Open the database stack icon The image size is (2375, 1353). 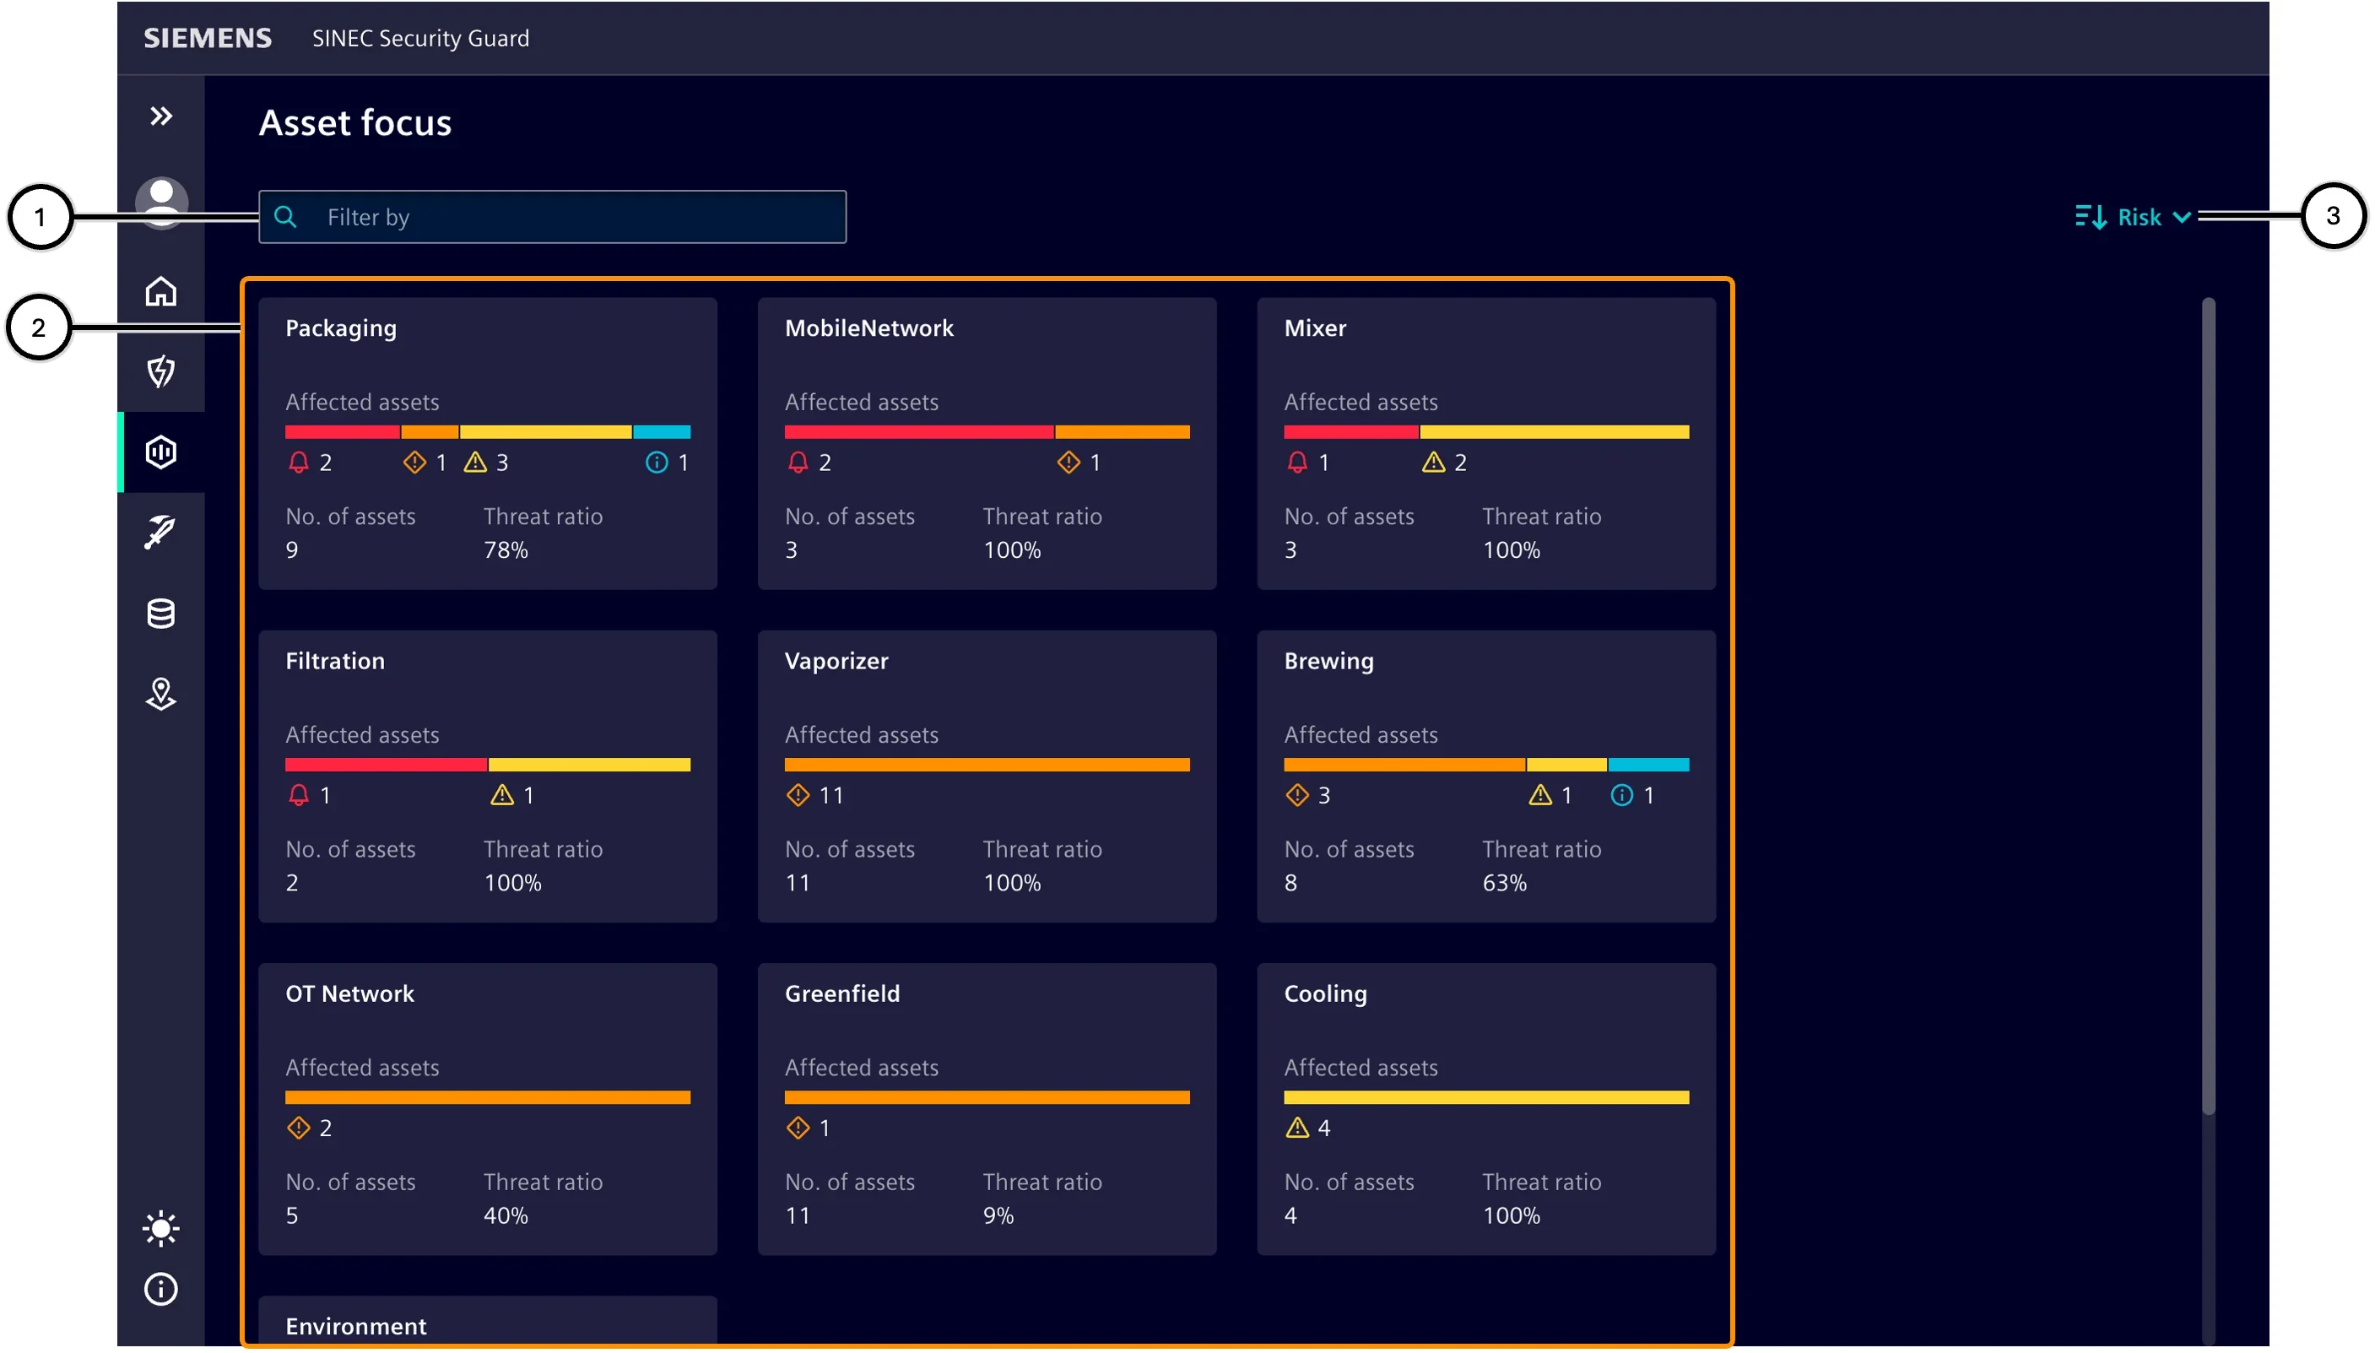[160, 614]
